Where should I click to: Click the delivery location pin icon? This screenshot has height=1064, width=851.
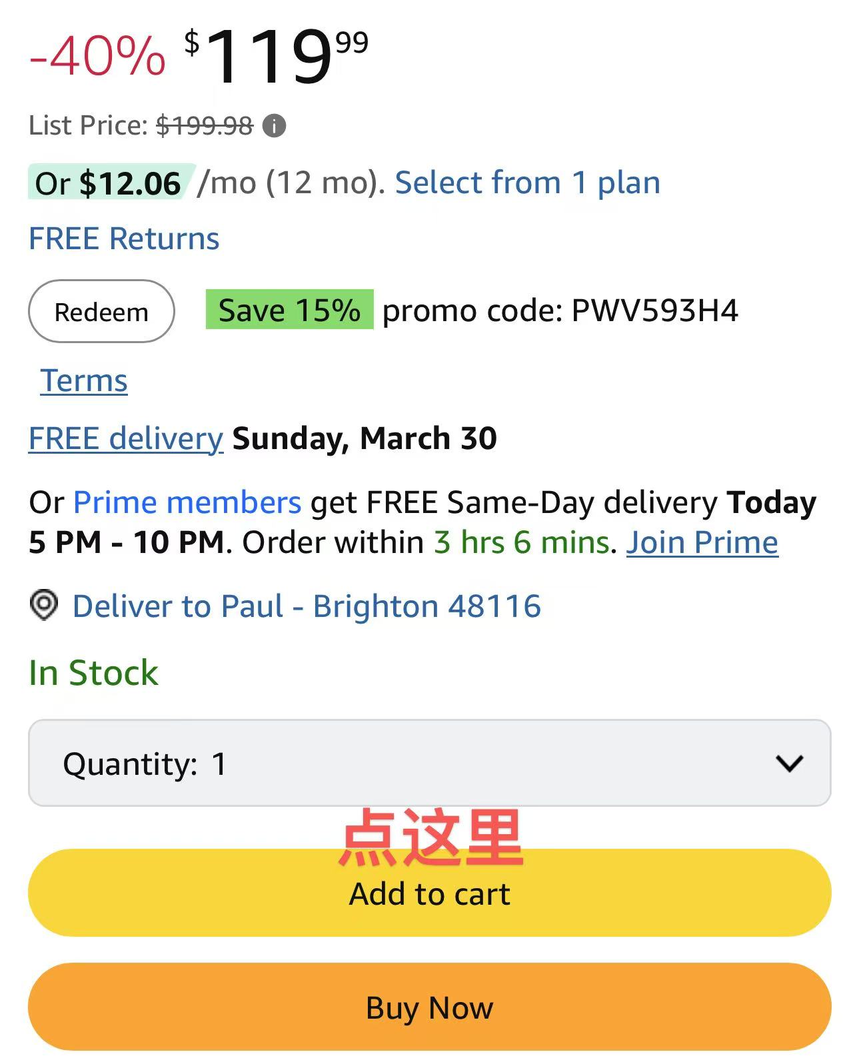[44, 606]
